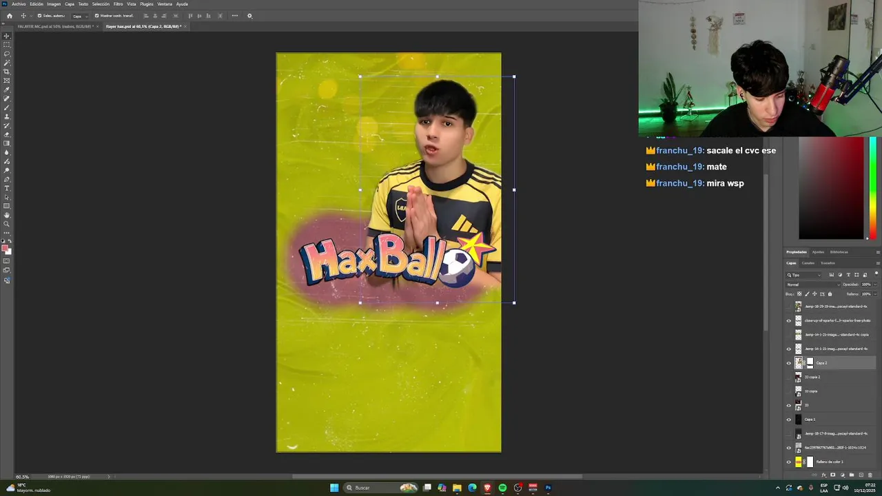Viewport: 882px width, 496px height.
Task: Open the Windows Start button
Action: tap(334, 488)
